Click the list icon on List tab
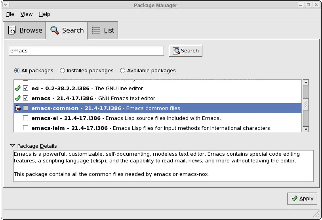 (96, 31)
